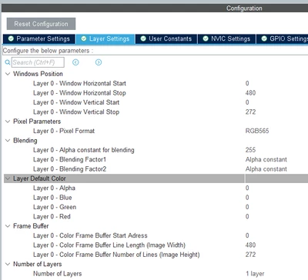308x280 pixels.
Task: Edit the Layer 0 Red value 0
Action: click(247, 216)
